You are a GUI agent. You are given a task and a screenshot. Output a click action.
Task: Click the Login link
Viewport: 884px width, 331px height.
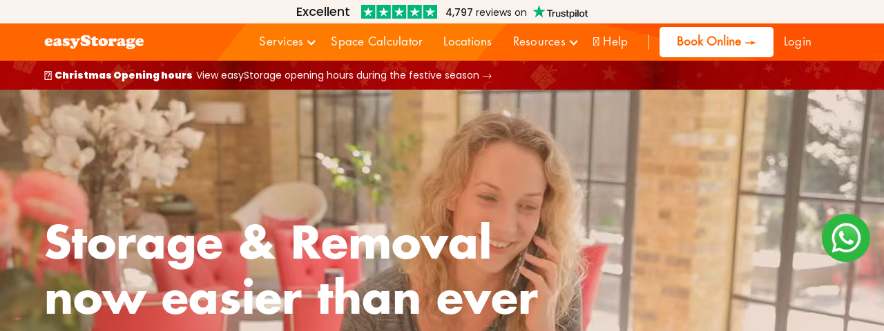point(798,42)
